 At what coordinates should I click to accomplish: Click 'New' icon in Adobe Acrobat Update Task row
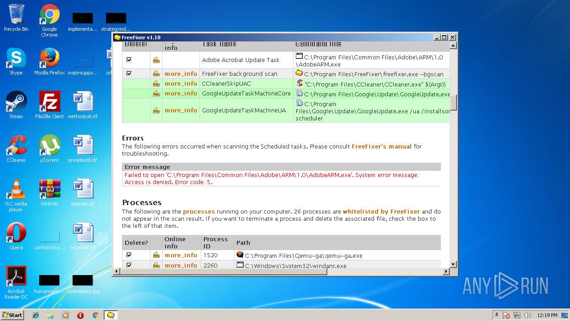coord(156,60)
